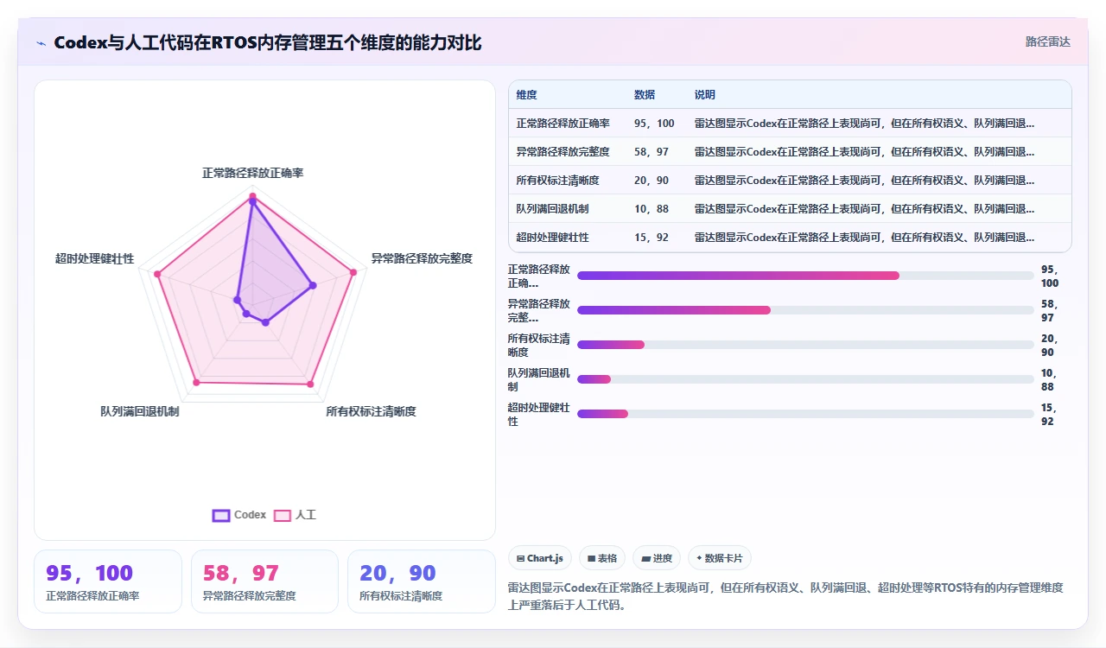Click the 人工 data point on 队列满回退机制 axis
Viewport: 1106px width, 648px height.
coord(196,381)
